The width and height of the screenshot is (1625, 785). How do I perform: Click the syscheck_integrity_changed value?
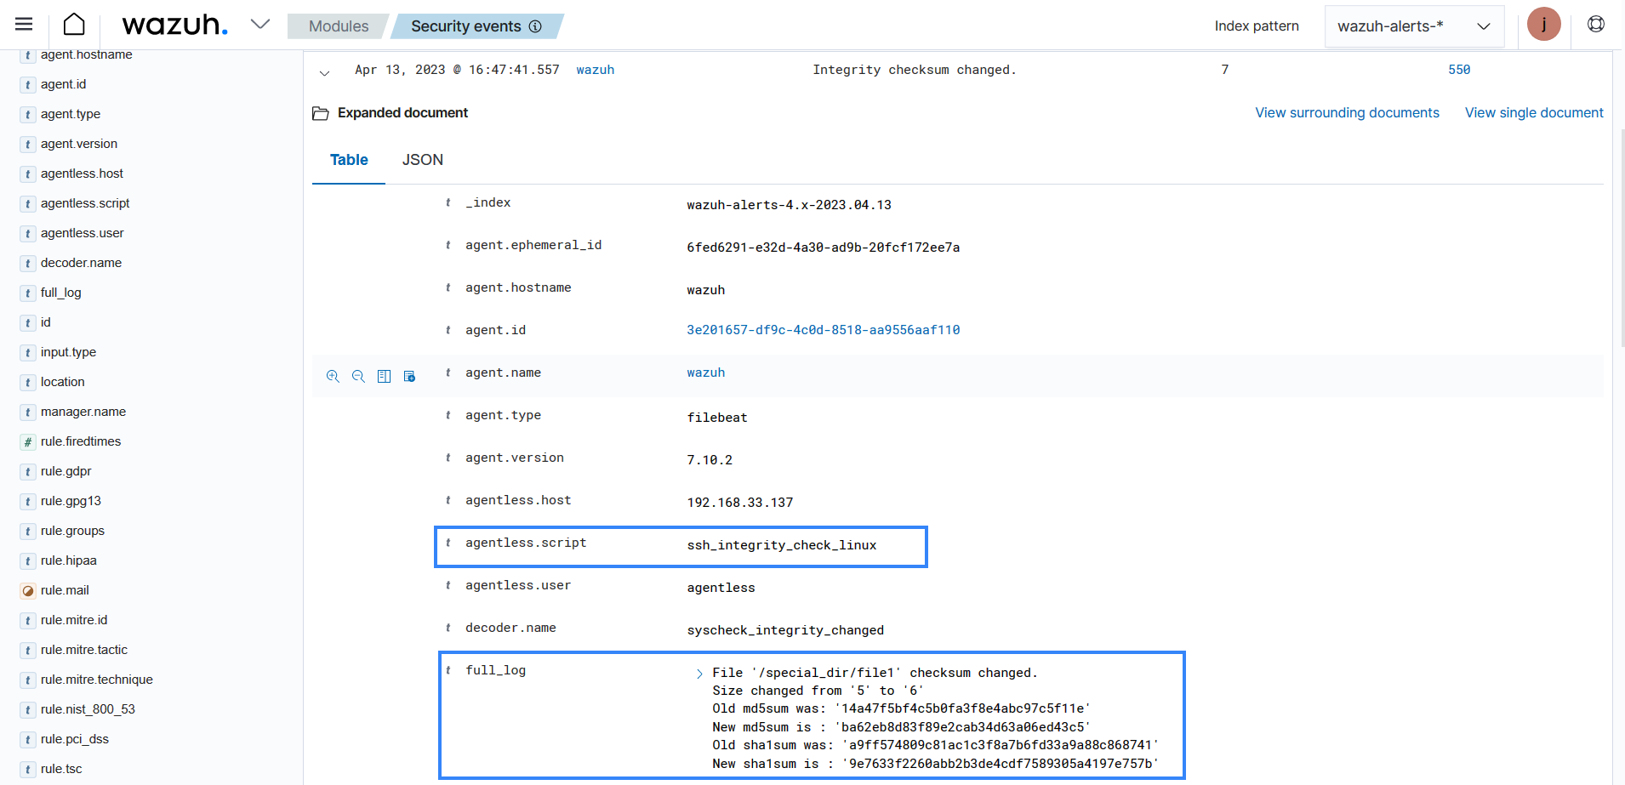[x=785, y=630]
